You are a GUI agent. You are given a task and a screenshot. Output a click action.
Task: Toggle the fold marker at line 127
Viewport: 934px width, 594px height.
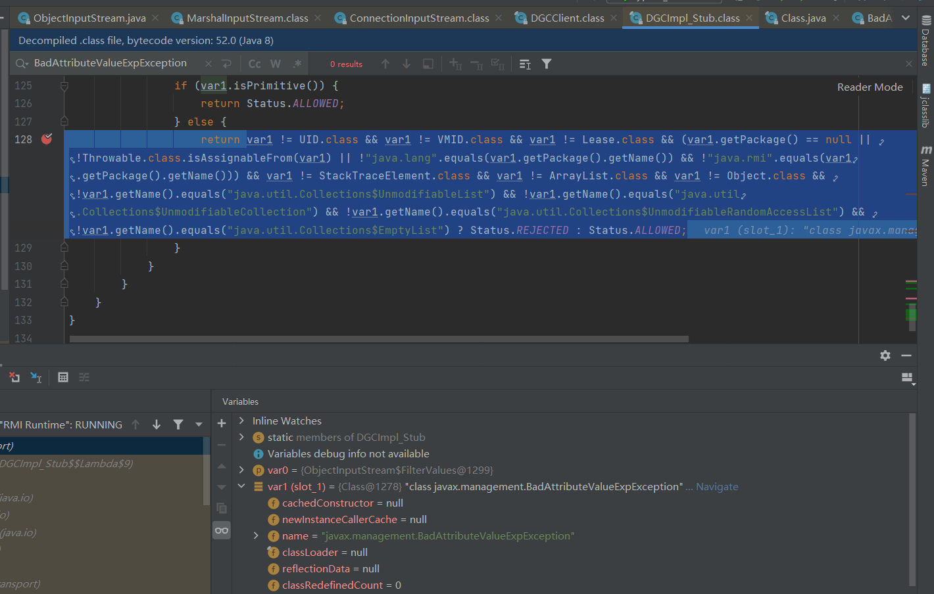64,121
